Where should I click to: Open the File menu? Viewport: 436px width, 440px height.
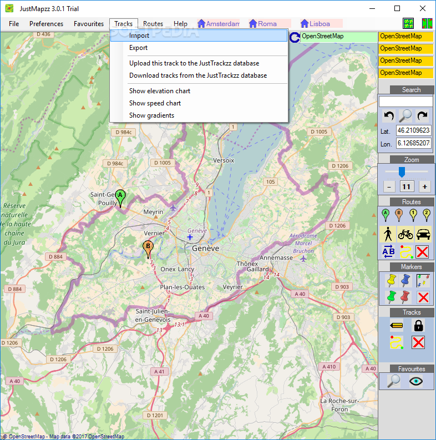[14, 24]
